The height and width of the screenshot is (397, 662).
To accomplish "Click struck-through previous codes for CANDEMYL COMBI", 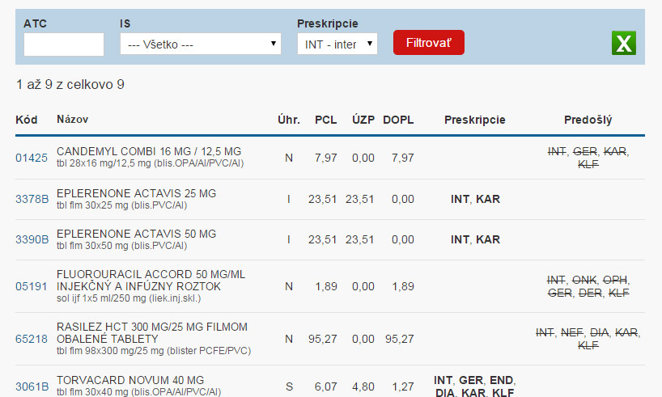I will coord(588,158).
